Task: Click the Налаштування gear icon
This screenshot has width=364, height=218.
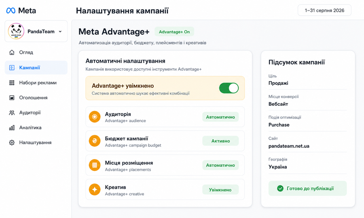Action: click(x=12, y=143)
